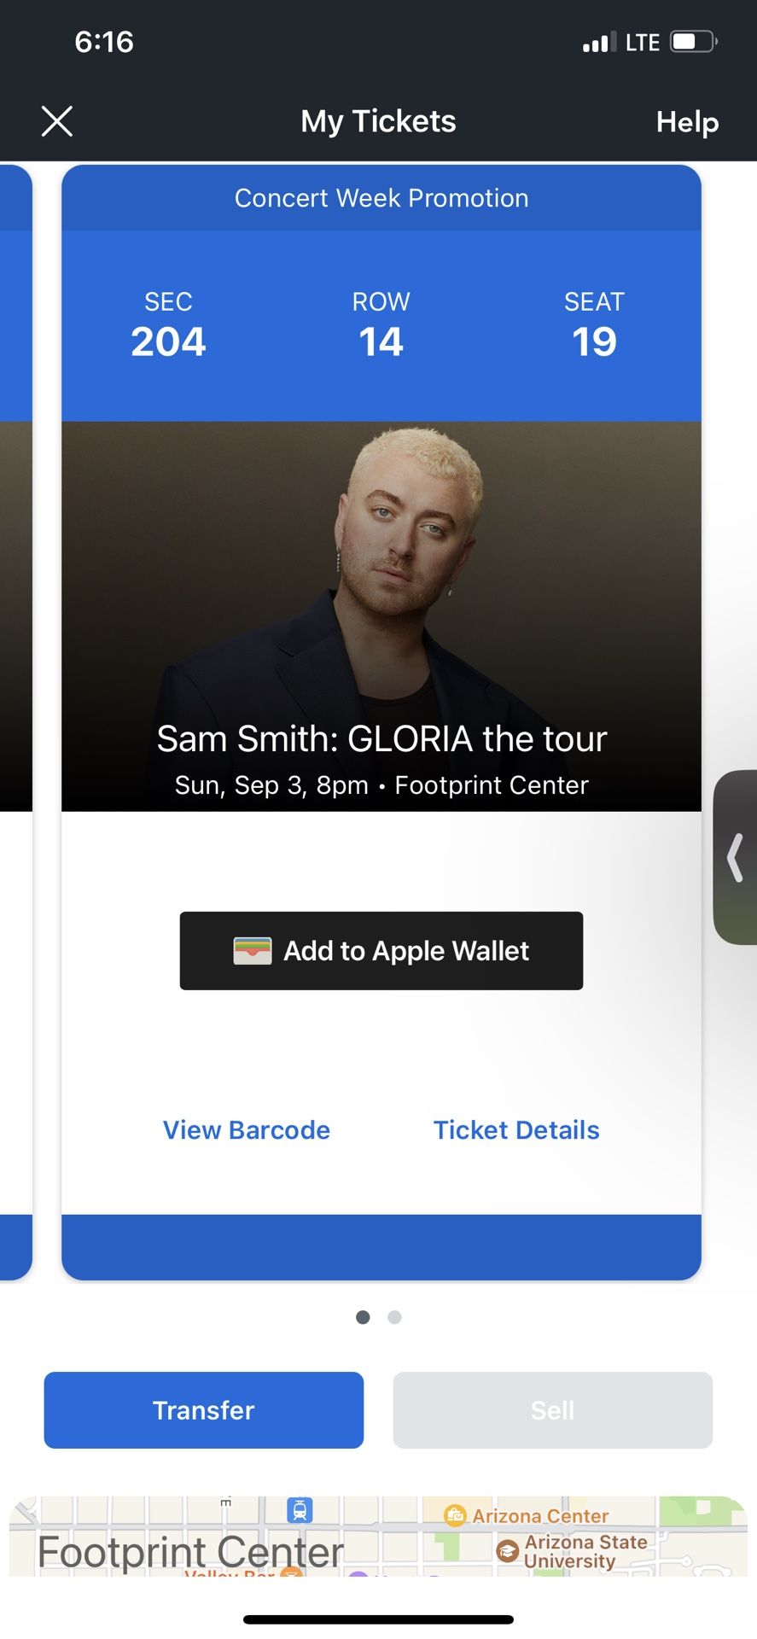Select the first page indicator dot
The width and height of the screenshot is (757, 1639).
pos(363,1317)
